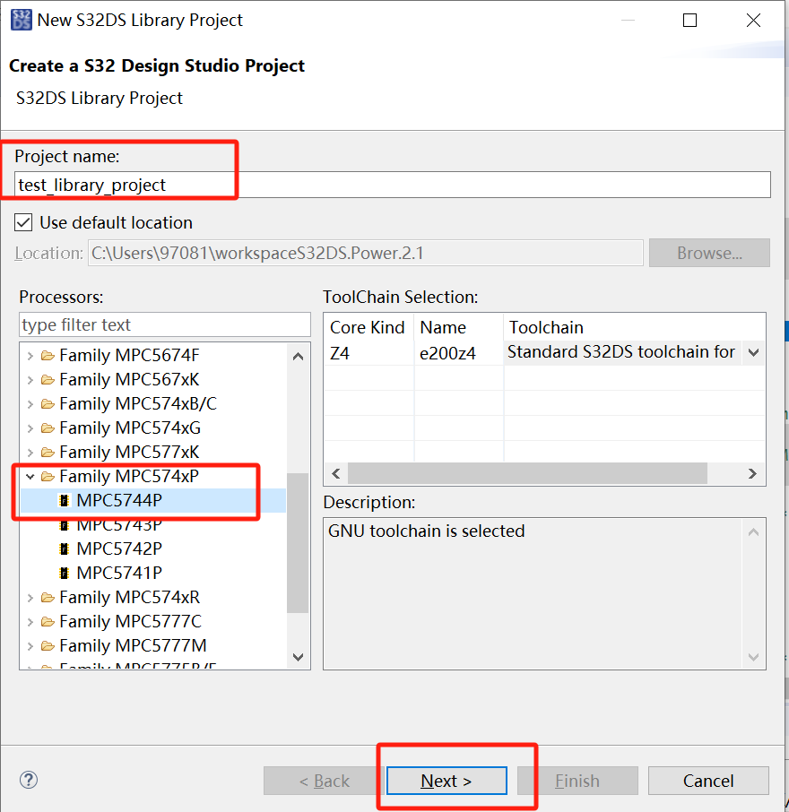
Task: Click the Description box scroll up arrow
Action: pyautogui.click(x=754, y=531)
